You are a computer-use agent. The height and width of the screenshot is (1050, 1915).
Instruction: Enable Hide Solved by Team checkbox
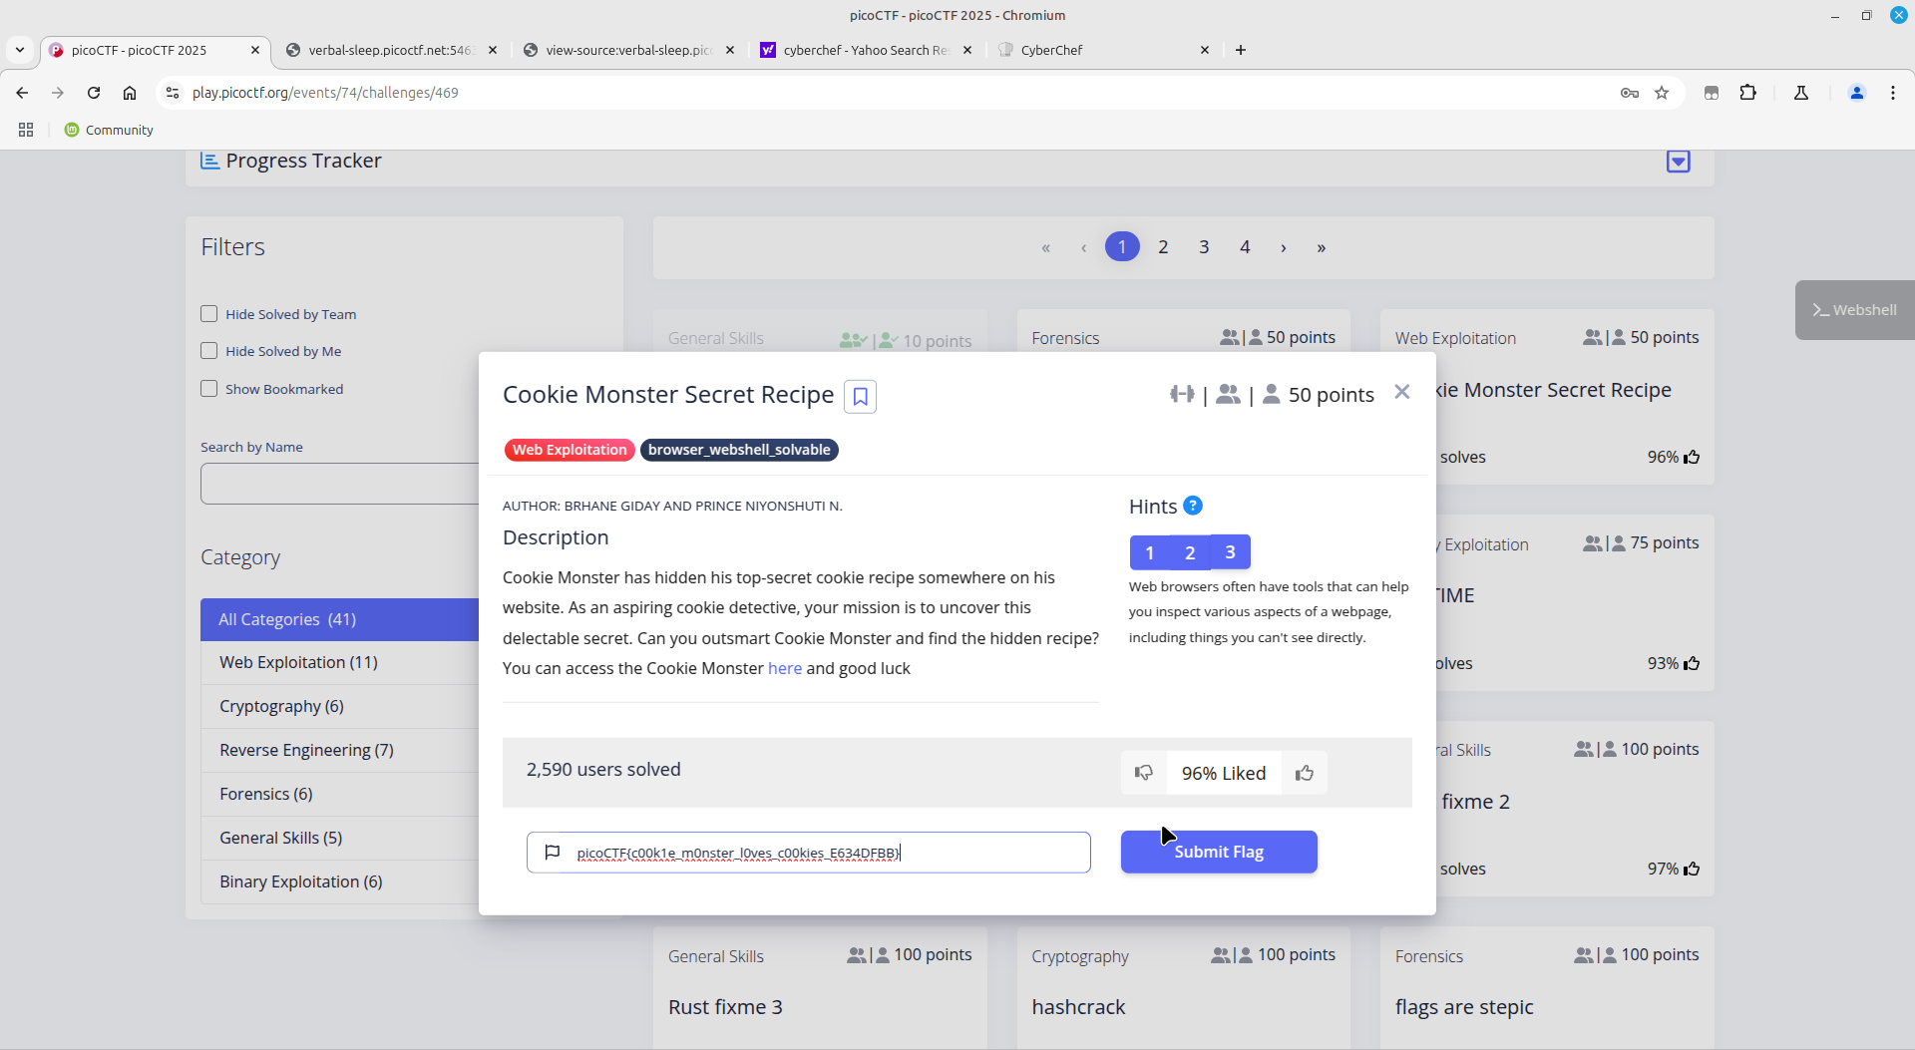click(209, 314)
